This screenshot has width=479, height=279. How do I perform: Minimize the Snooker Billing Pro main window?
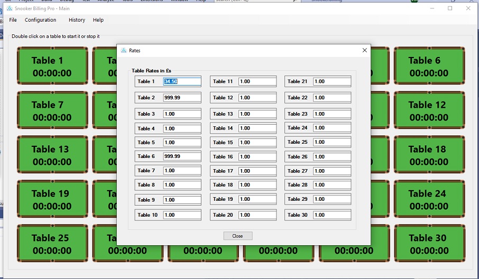tap(432, 8)
